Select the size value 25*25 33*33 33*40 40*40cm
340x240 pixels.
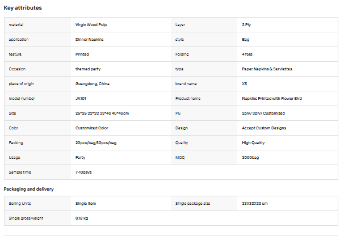click(x=102, y=113)
